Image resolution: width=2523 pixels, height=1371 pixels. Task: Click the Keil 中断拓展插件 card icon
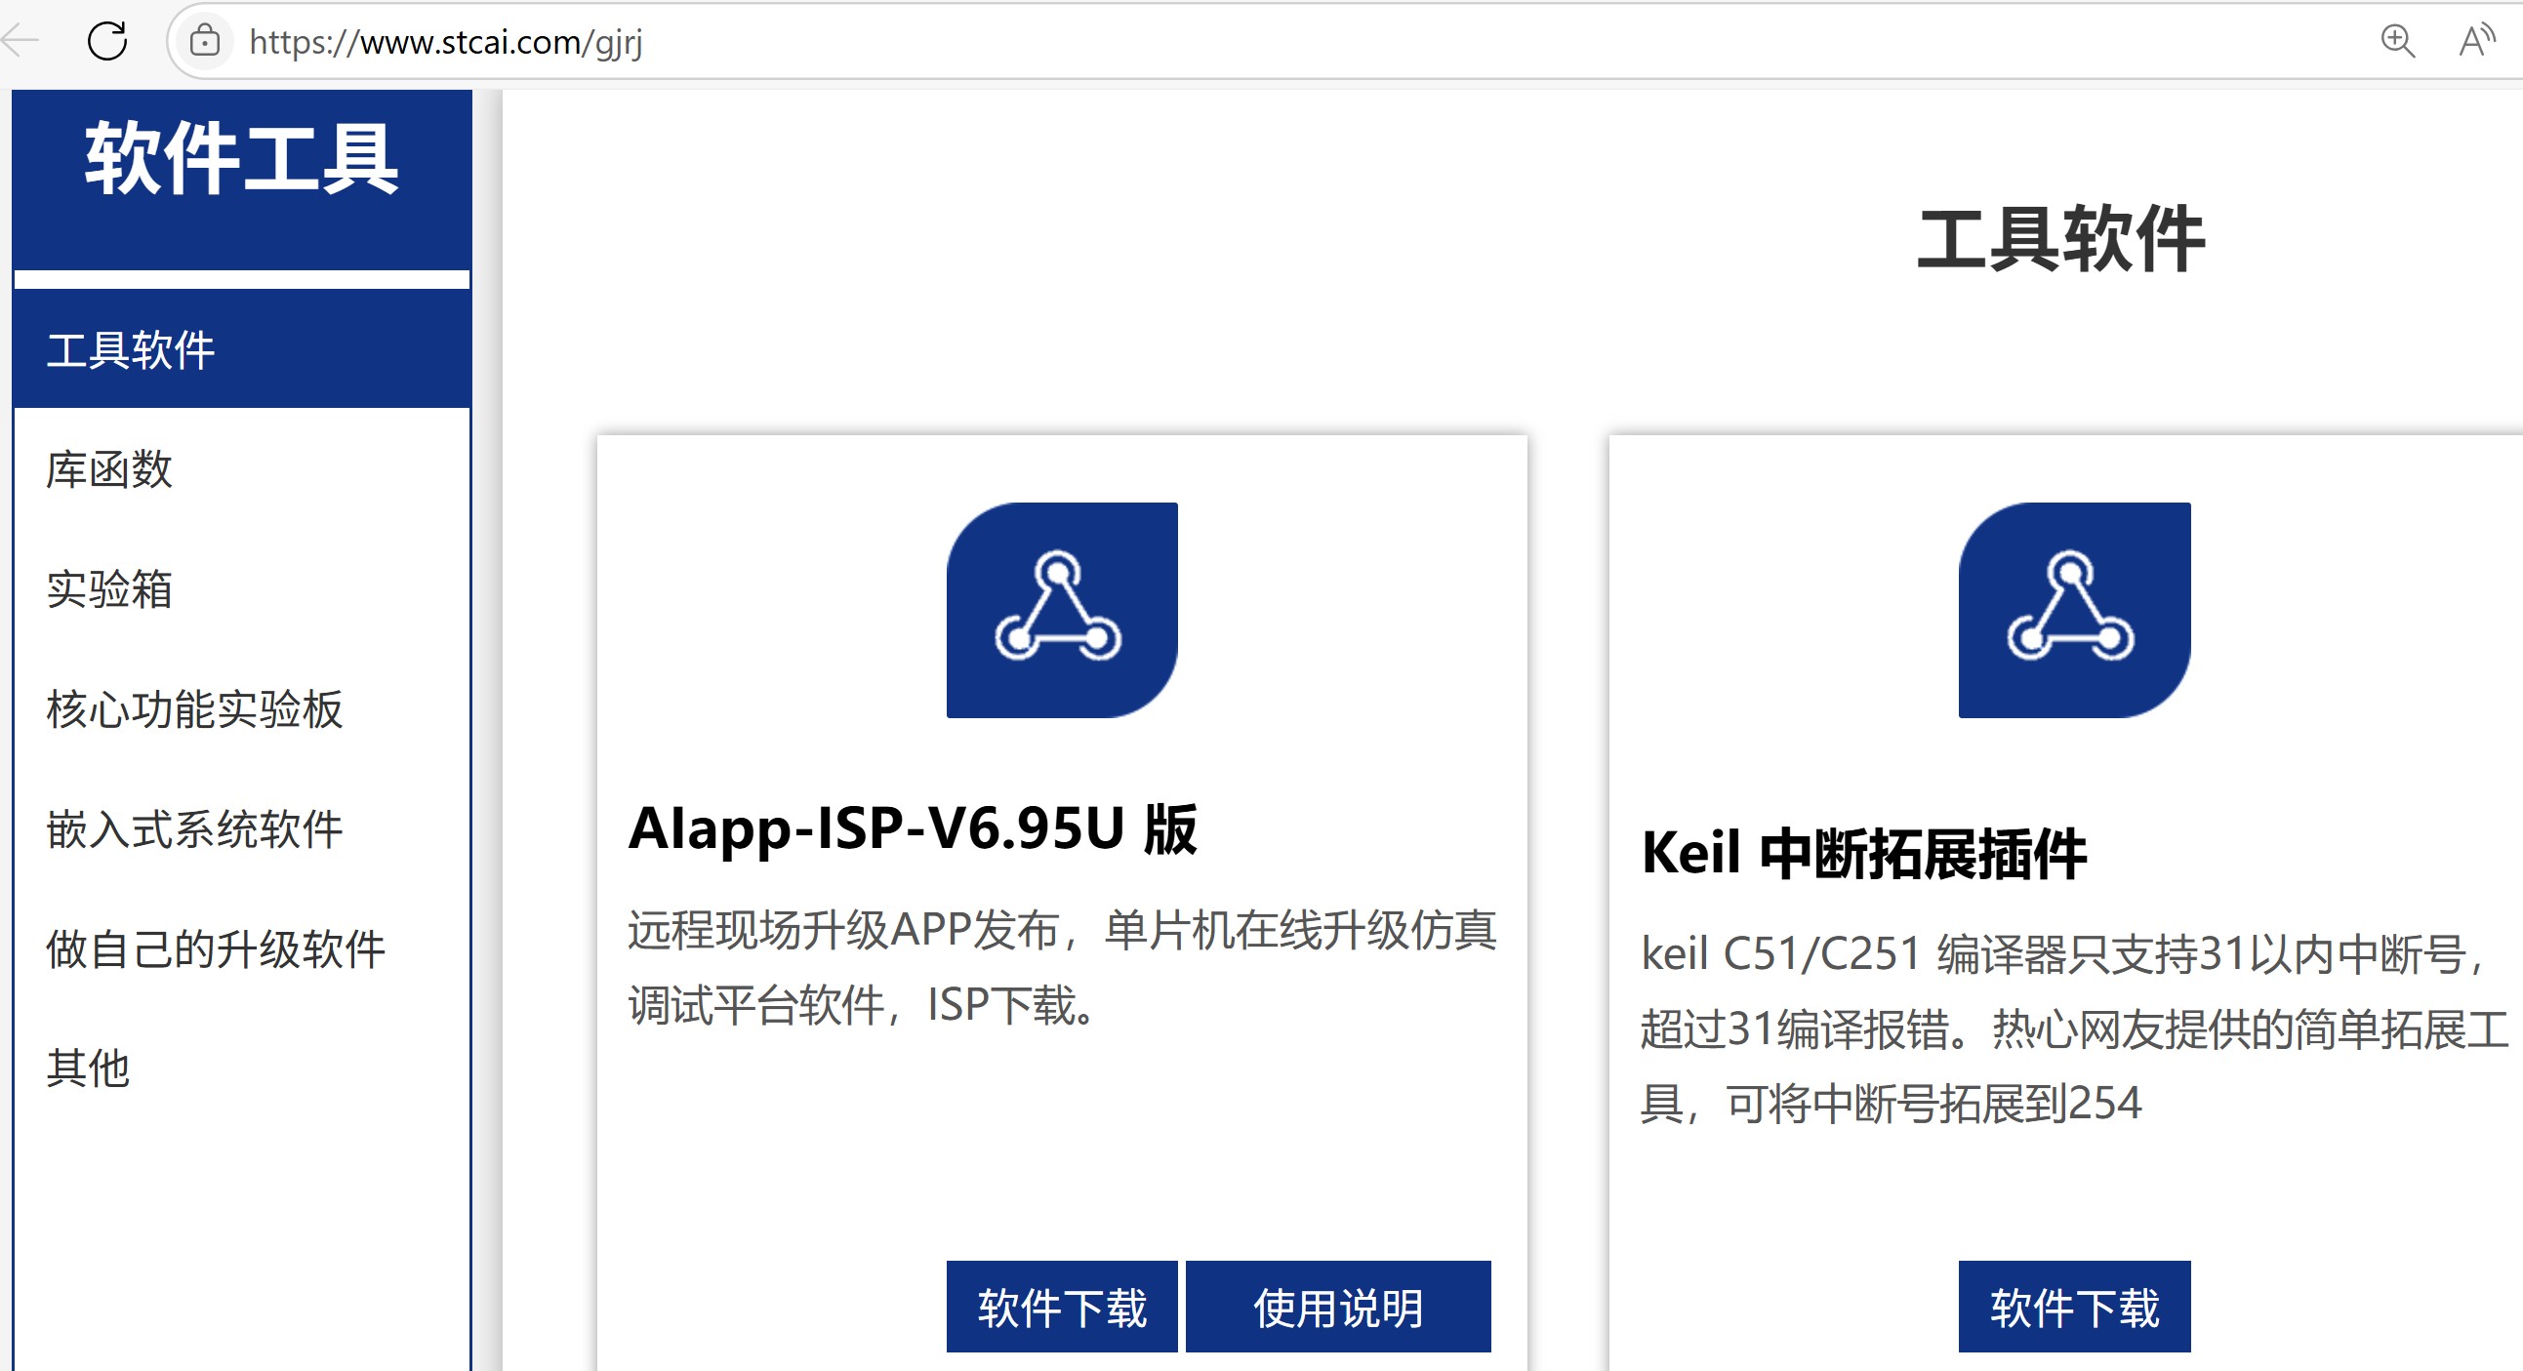tap(2074, 610)
